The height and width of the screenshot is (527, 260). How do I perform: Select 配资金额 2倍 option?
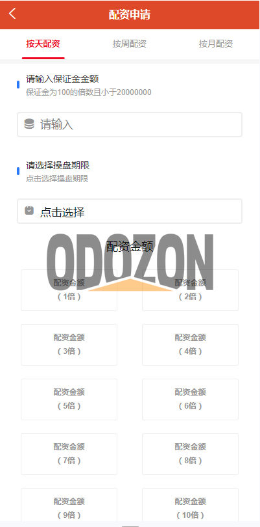coord(191,290)
